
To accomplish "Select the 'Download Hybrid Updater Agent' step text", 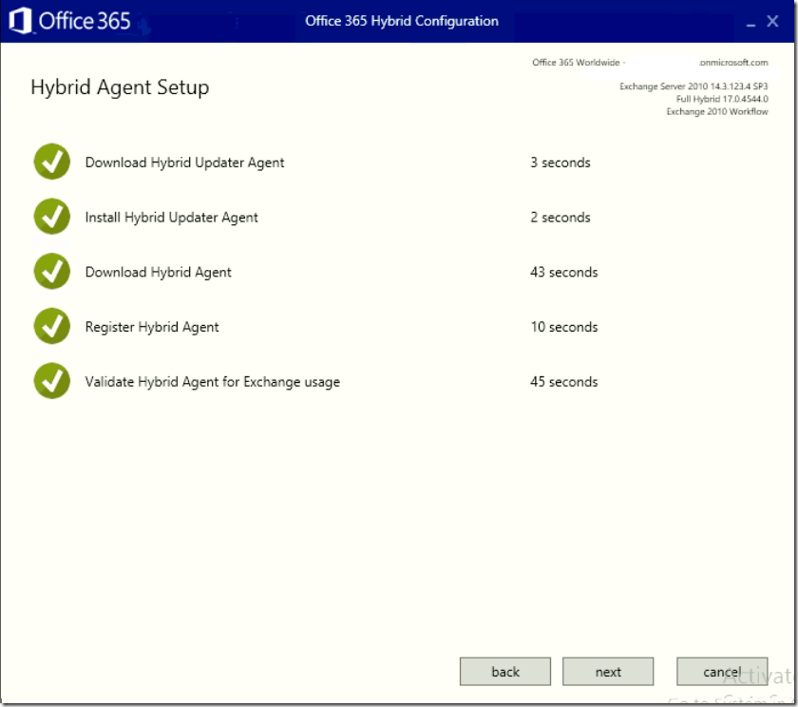I will pyautogui.click(x=184, y=162).
